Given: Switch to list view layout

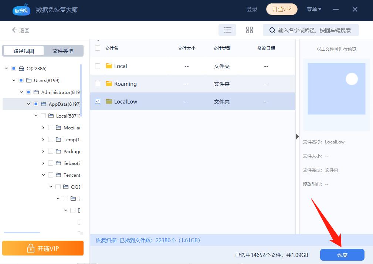Looking at the screenshot, I should [227, 30].
